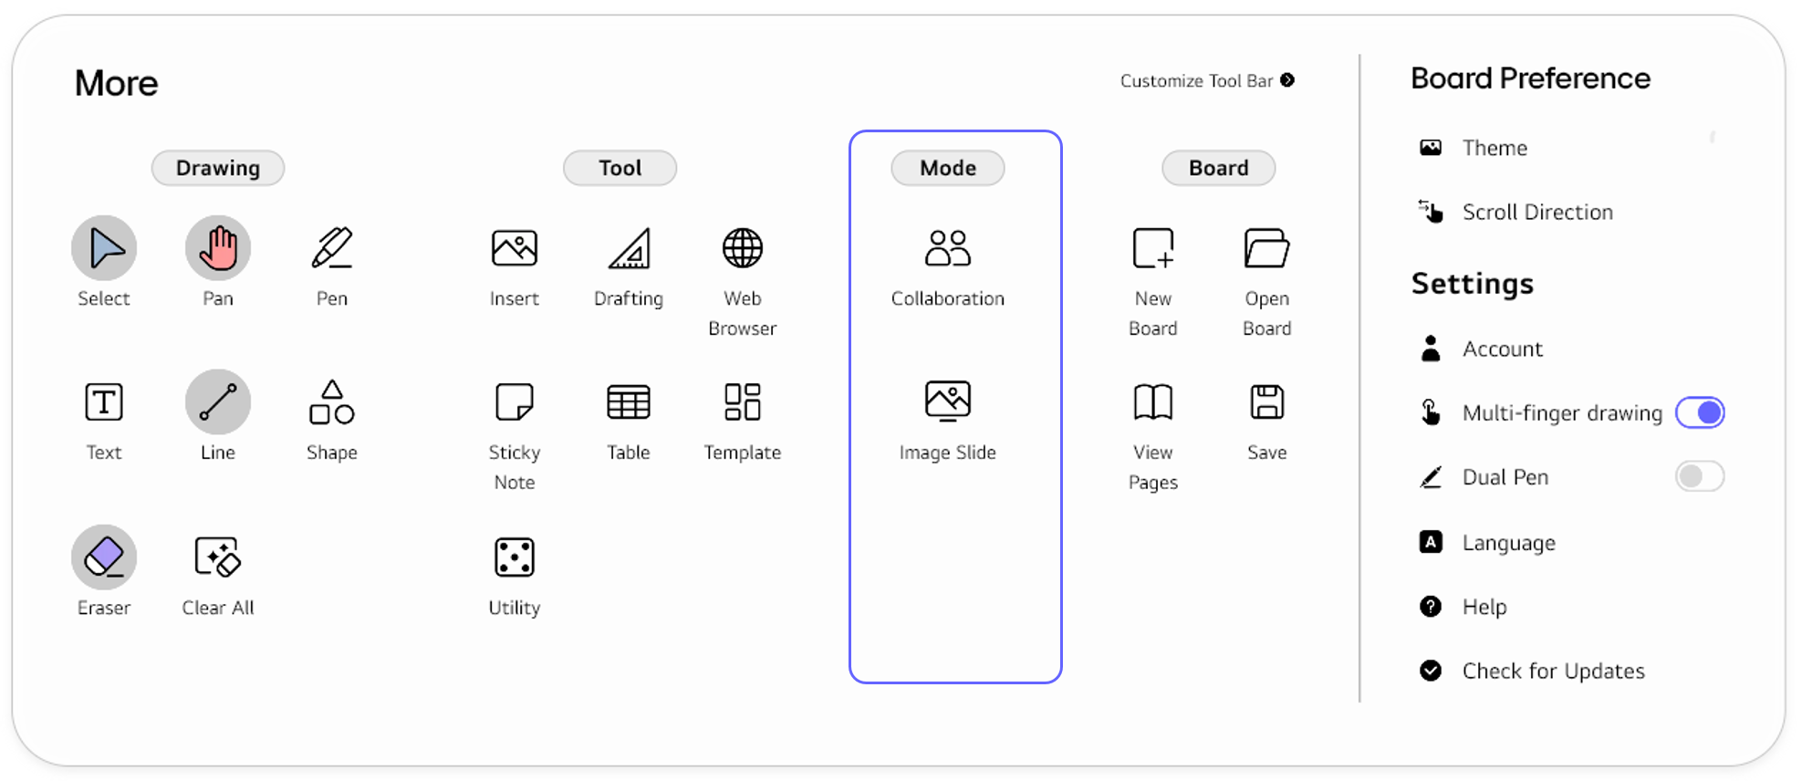This screenshot has height=781, width=1812.
Task: Choose the Select arrow tool
Action: pos(104,248)
